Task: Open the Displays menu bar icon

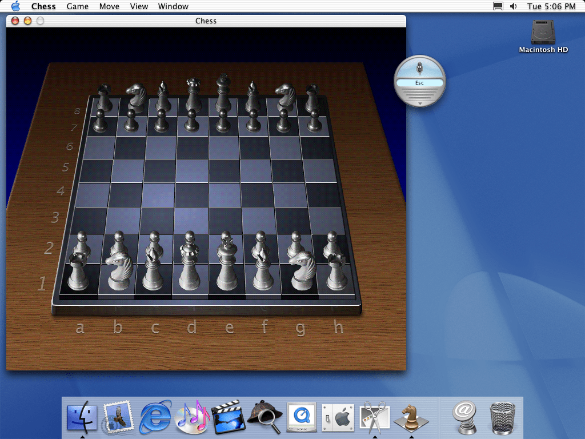Action: pos(498,6)
